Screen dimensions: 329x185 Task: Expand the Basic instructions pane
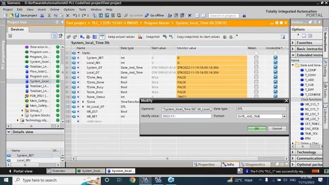click(293, 49)
